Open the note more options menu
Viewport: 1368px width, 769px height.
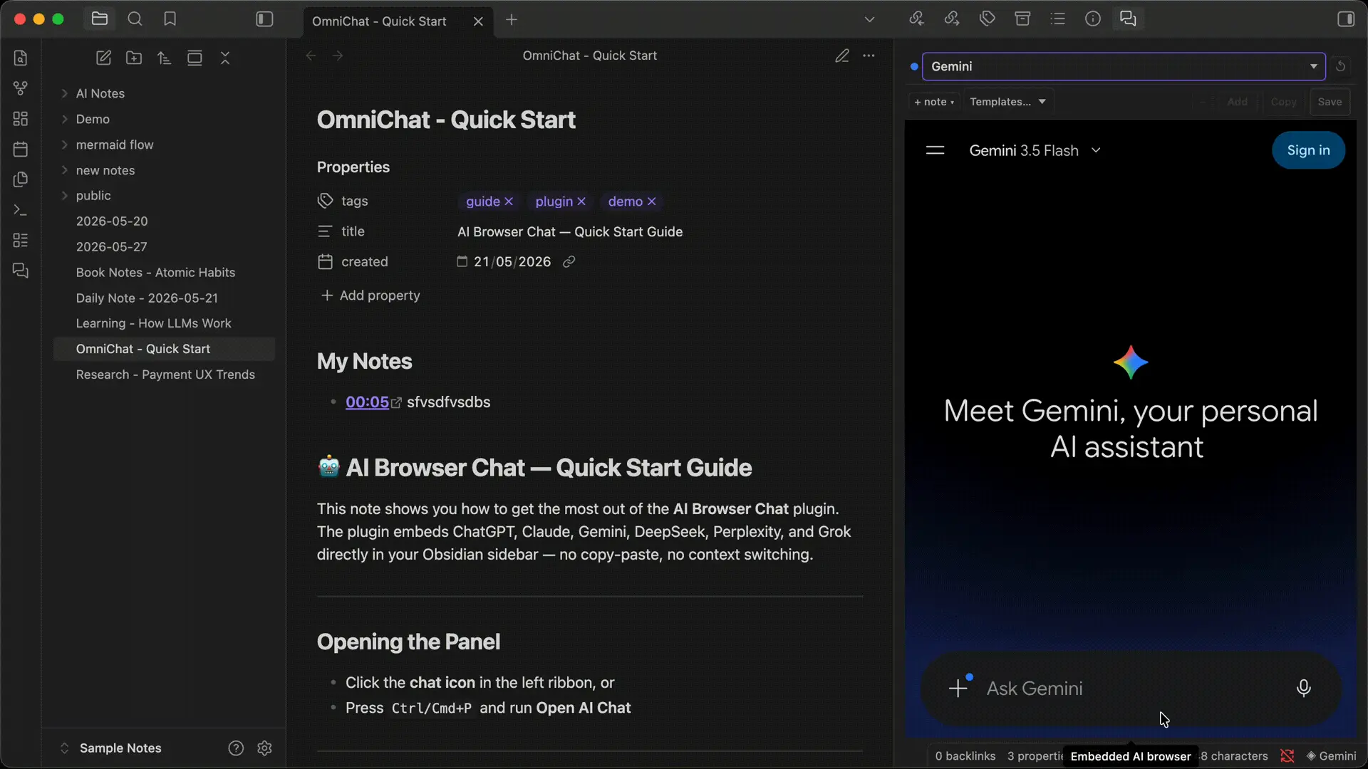click(869, 56)
